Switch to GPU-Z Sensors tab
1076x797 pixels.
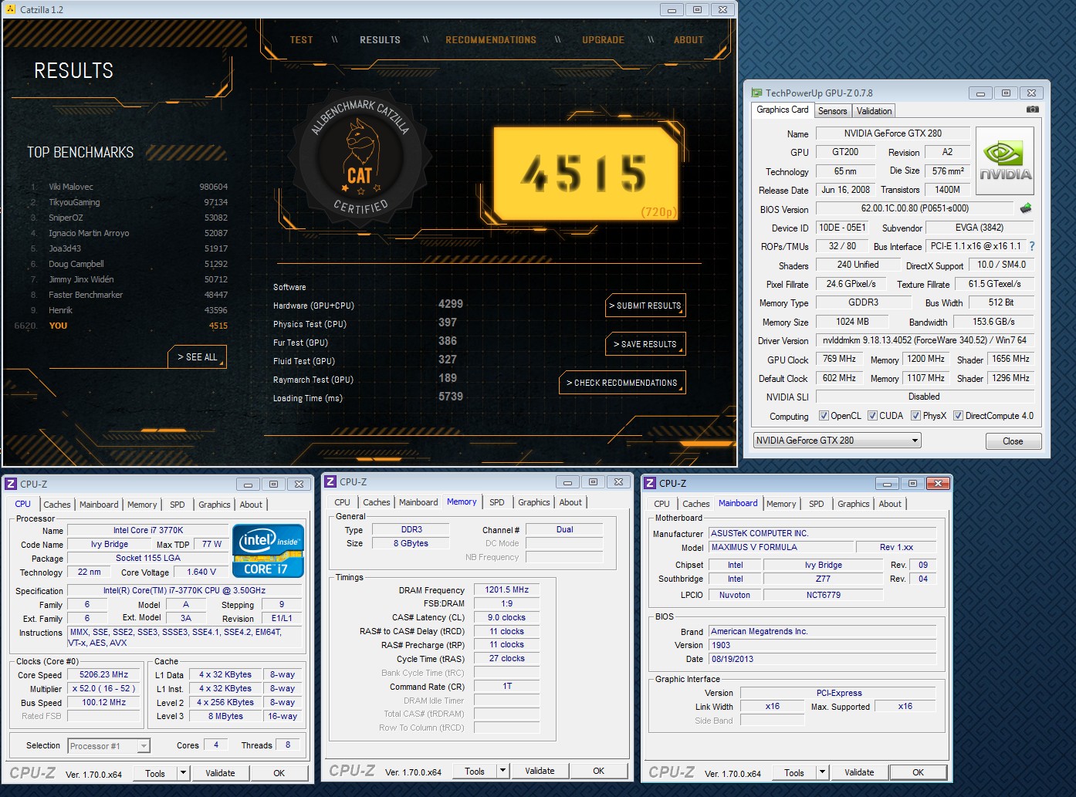[x=833, y=111]
